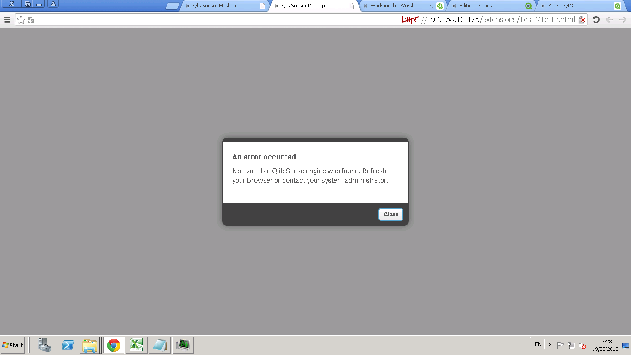This screenshot has width=631, height=355.
Task: Click the Workbench tab favicon
Action: [440, 6]
